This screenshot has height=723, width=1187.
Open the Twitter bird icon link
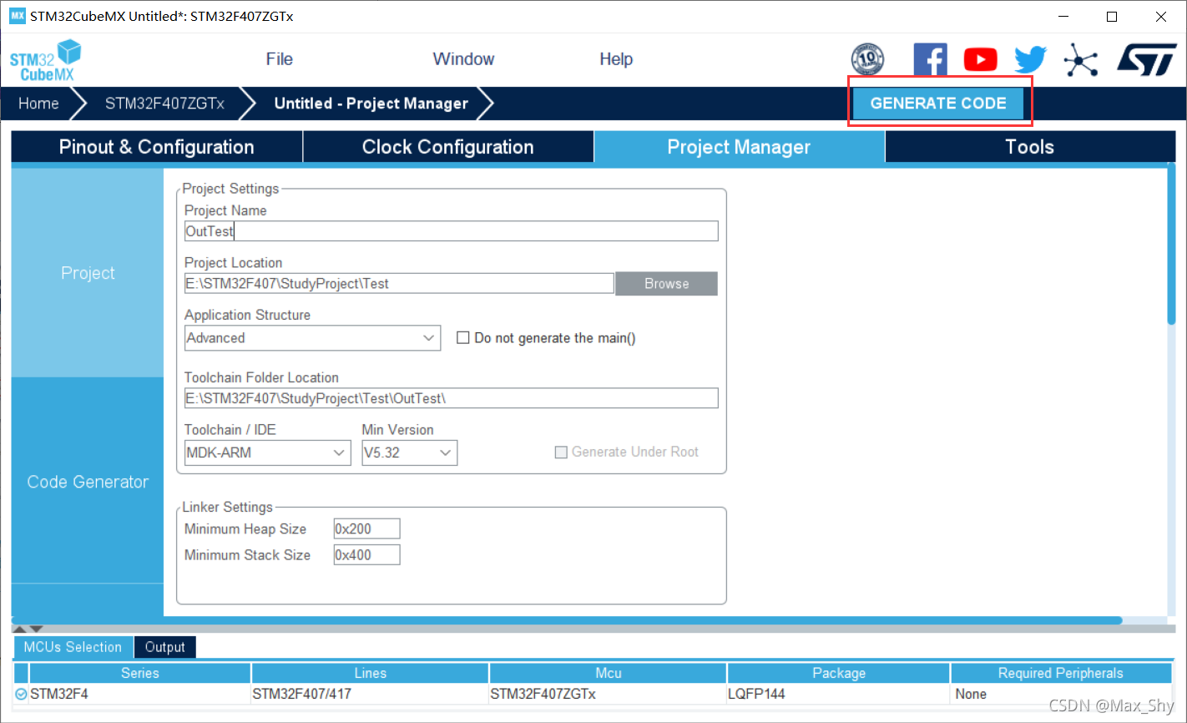click(x=1030, y=60)
